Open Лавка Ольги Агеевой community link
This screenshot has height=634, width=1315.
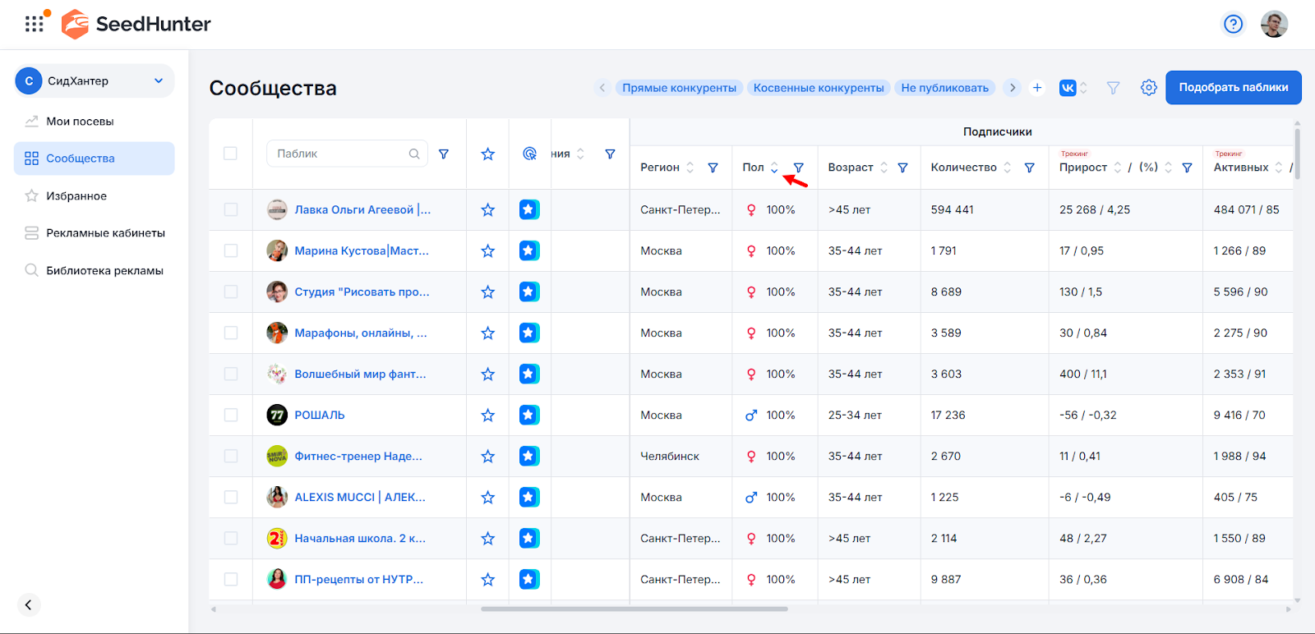(362, 210)
